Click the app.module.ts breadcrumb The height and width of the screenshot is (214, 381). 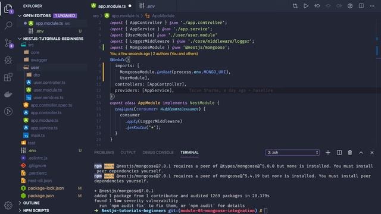tap(125, 16)
